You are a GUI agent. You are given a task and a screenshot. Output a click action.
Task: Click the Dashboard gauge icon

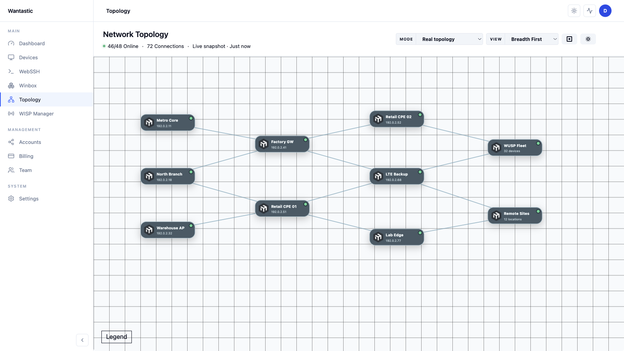tap(11, 43)
